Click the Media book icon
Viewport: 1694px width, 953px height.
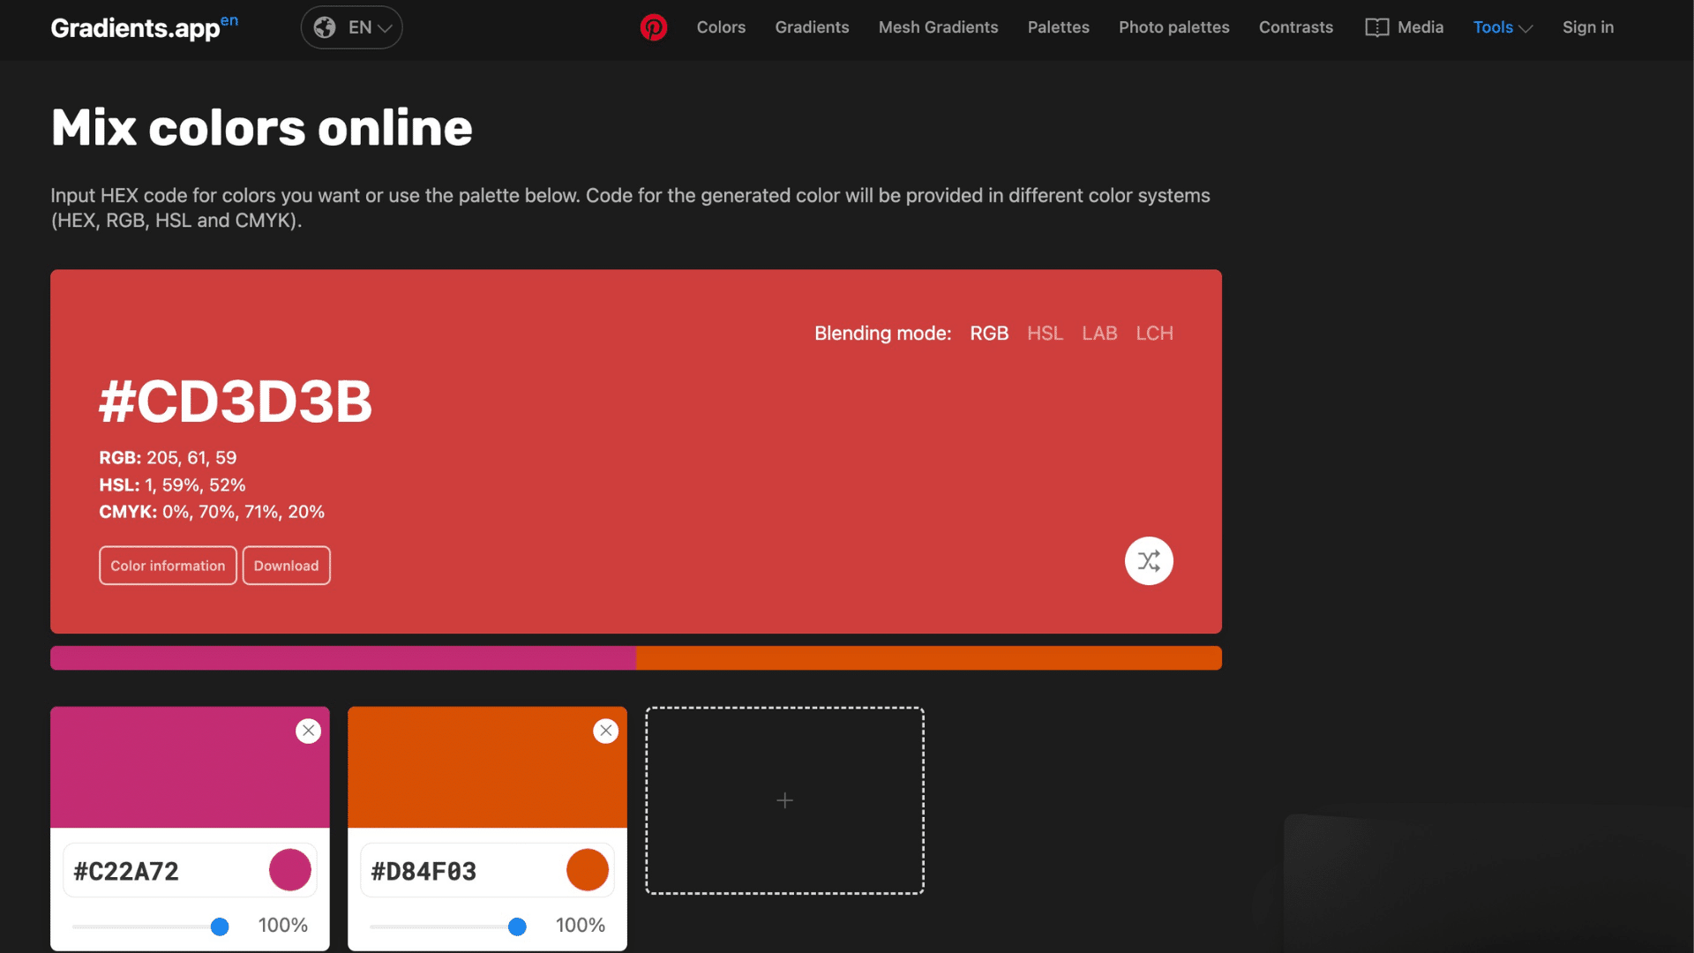pos(1376,27)
